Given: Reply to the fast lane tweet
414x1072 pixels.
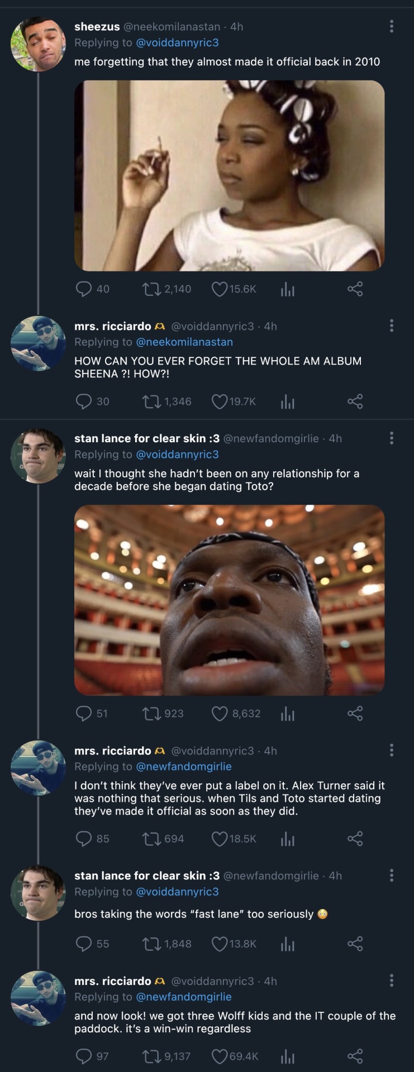Looking at the screenshot, I should coord(84,944).
